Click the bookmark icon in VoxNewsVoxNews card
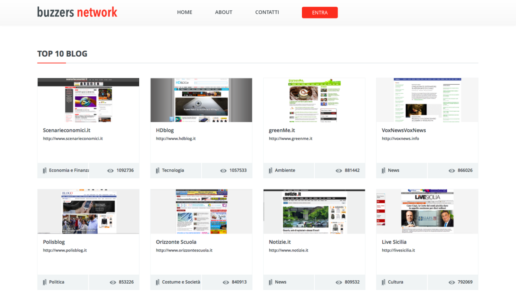This screenshot has height=300, width=516. click(x=383, y=171)
